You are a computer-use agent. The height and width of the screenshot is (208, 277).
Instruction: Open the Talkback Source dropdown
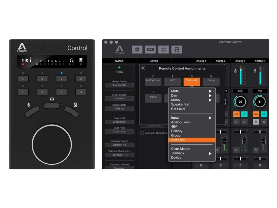[x=119, y=145]
